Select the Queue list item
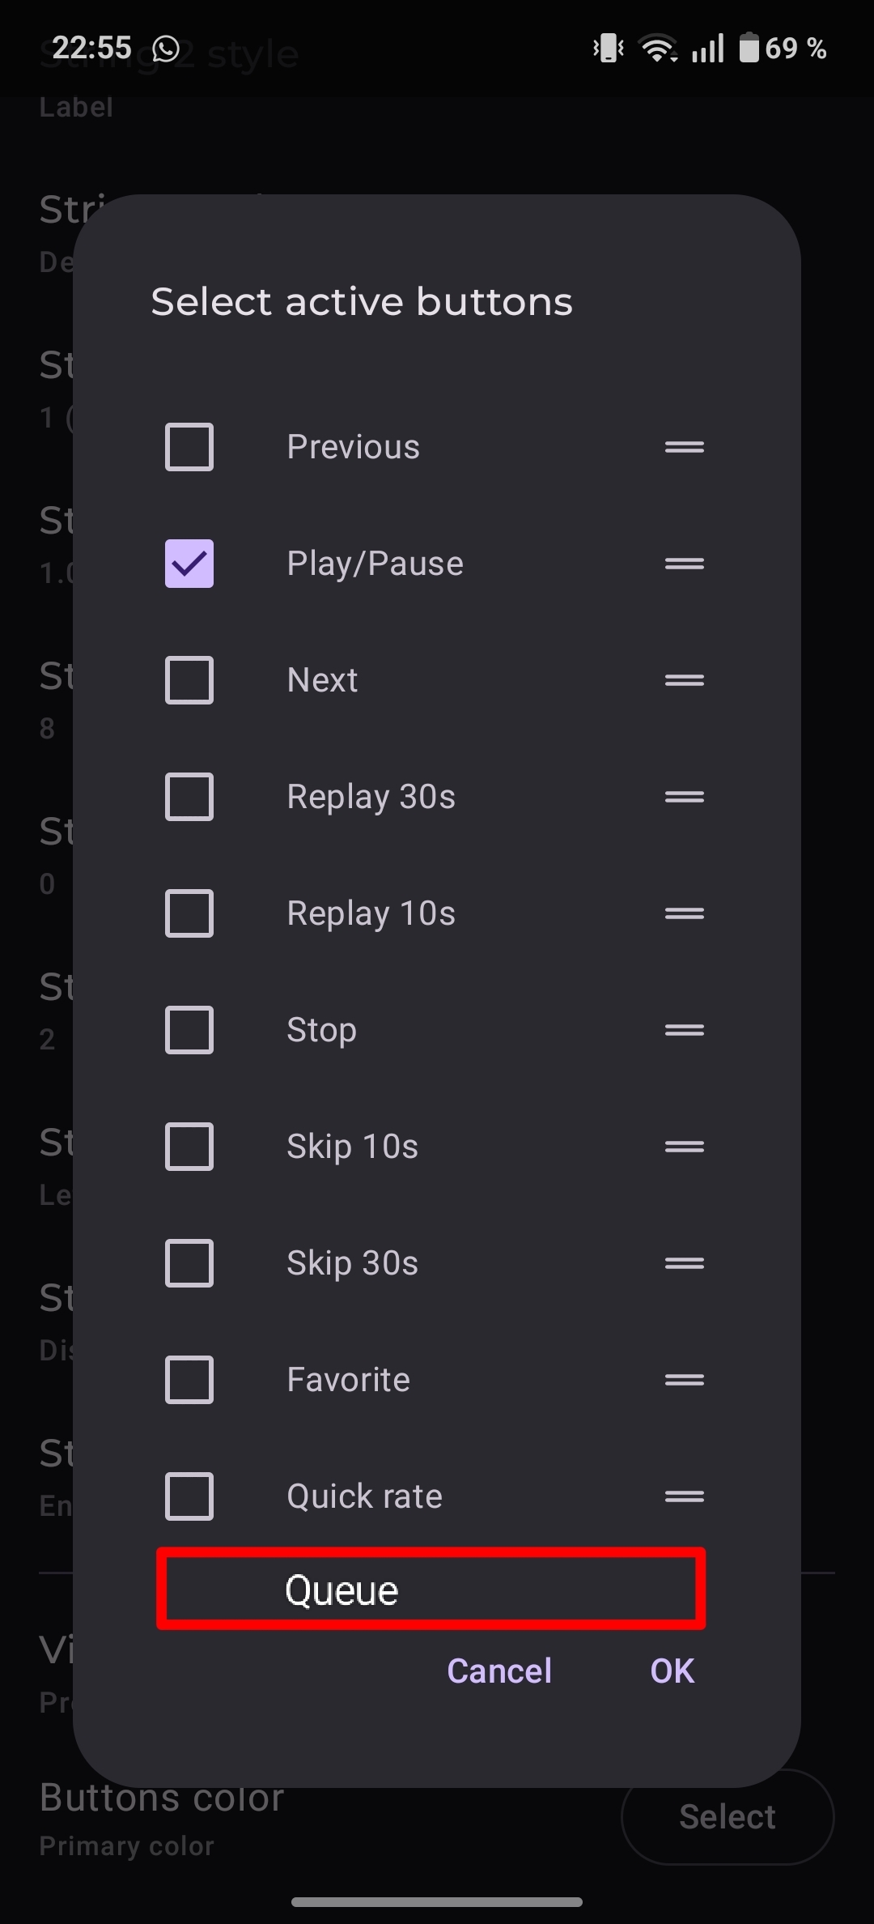Image resolution: width=874 pixels, height=1924 pixels. point(431,1590)
